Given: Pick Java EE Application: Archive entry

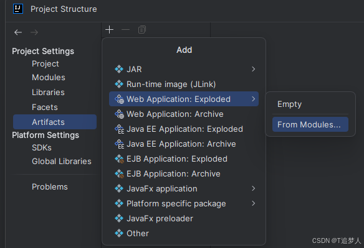Looking at the screenshot, I should 184,144.
